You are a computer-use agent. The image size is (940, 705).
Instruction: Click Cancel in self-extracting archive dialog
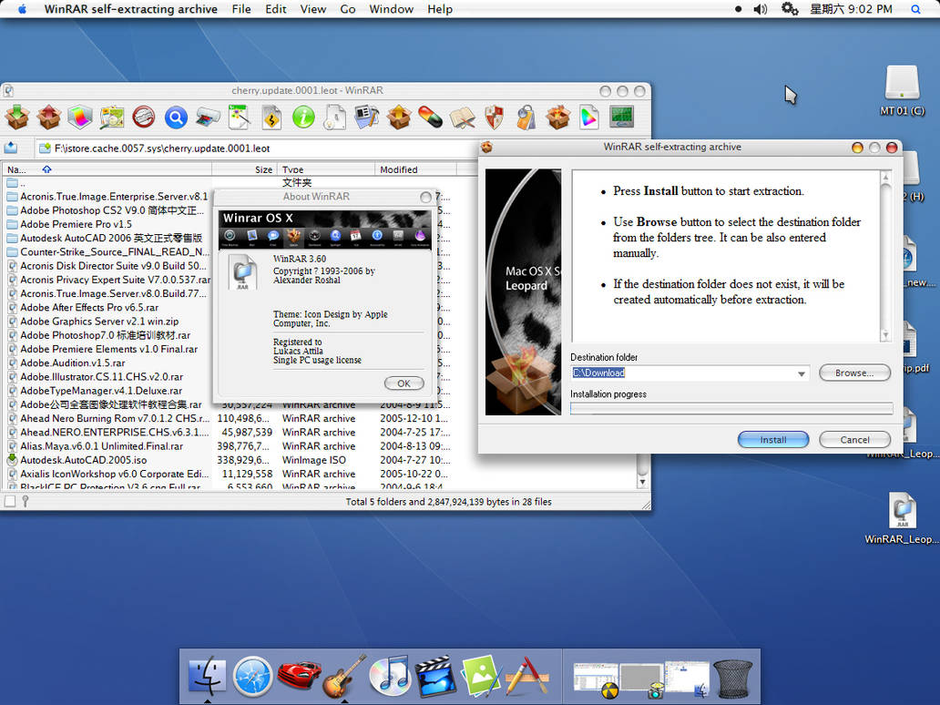(855, 439)
